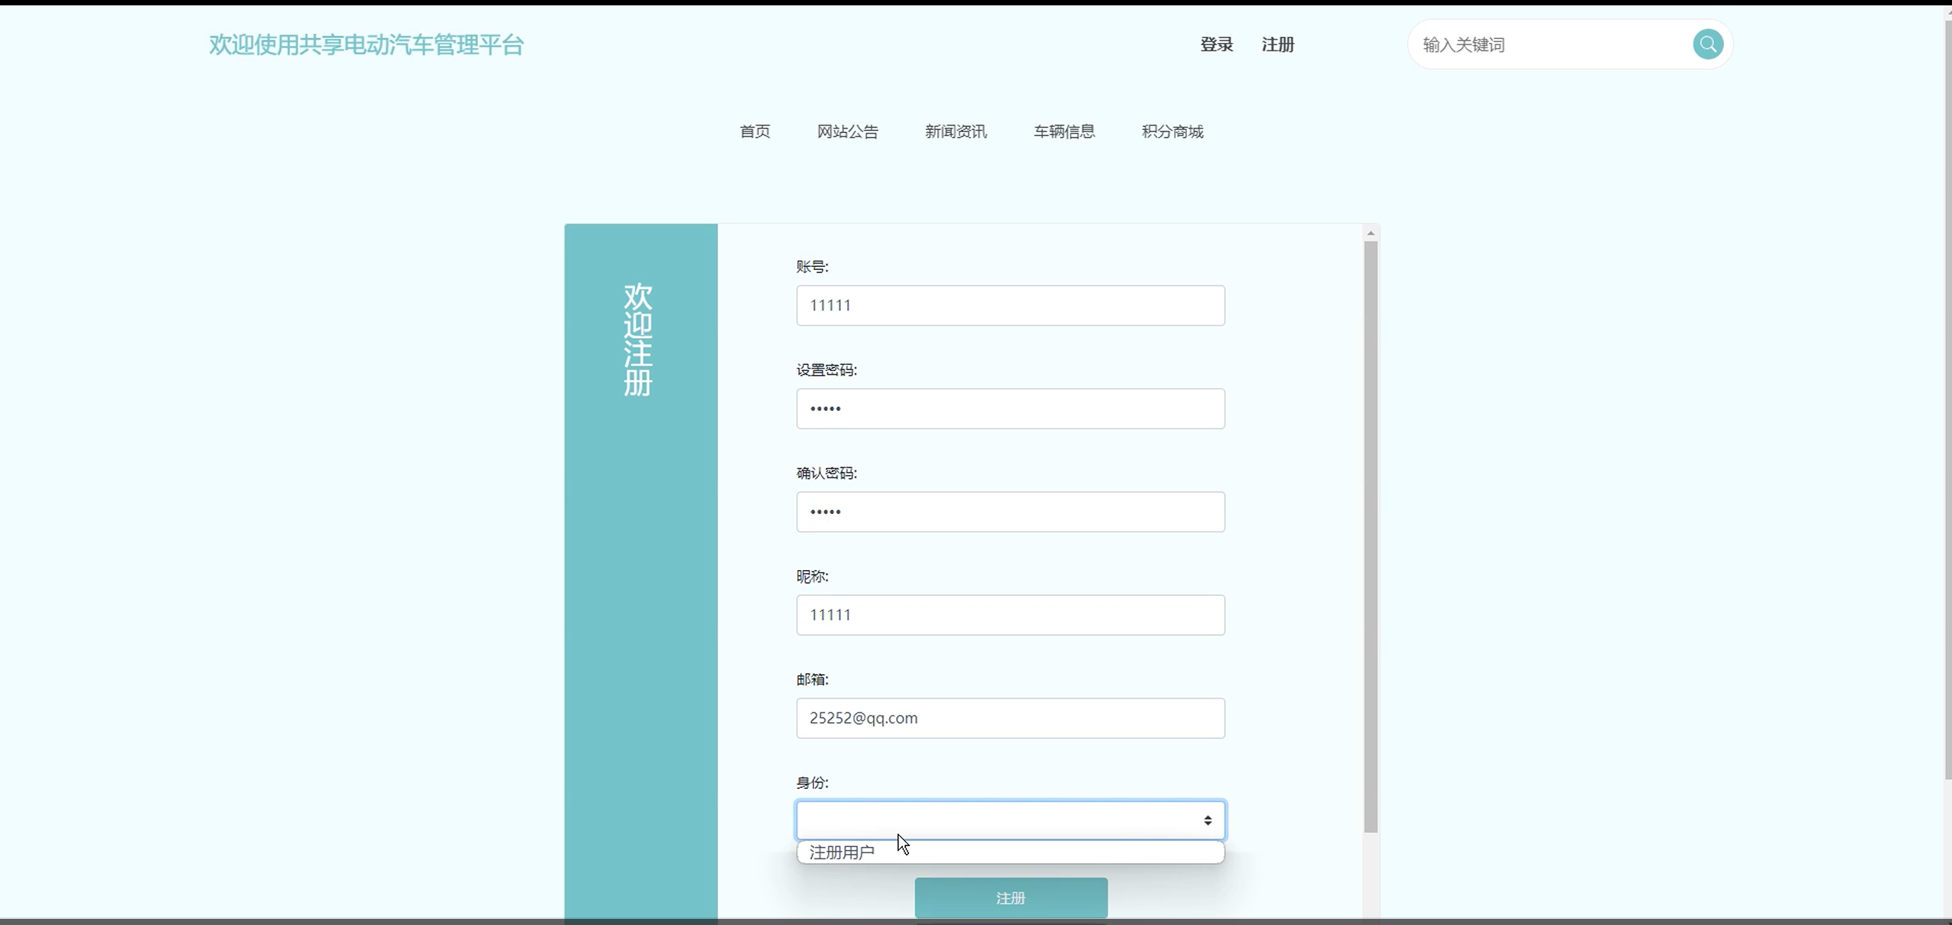This screenshot has height=925, width=1952.
Task: Open the 身份 identity select box
Action: pos(995,820)
